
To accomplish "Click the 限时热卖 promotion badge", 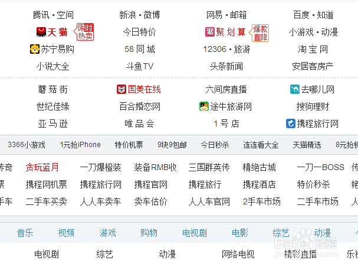I will [x=84, y=32].
